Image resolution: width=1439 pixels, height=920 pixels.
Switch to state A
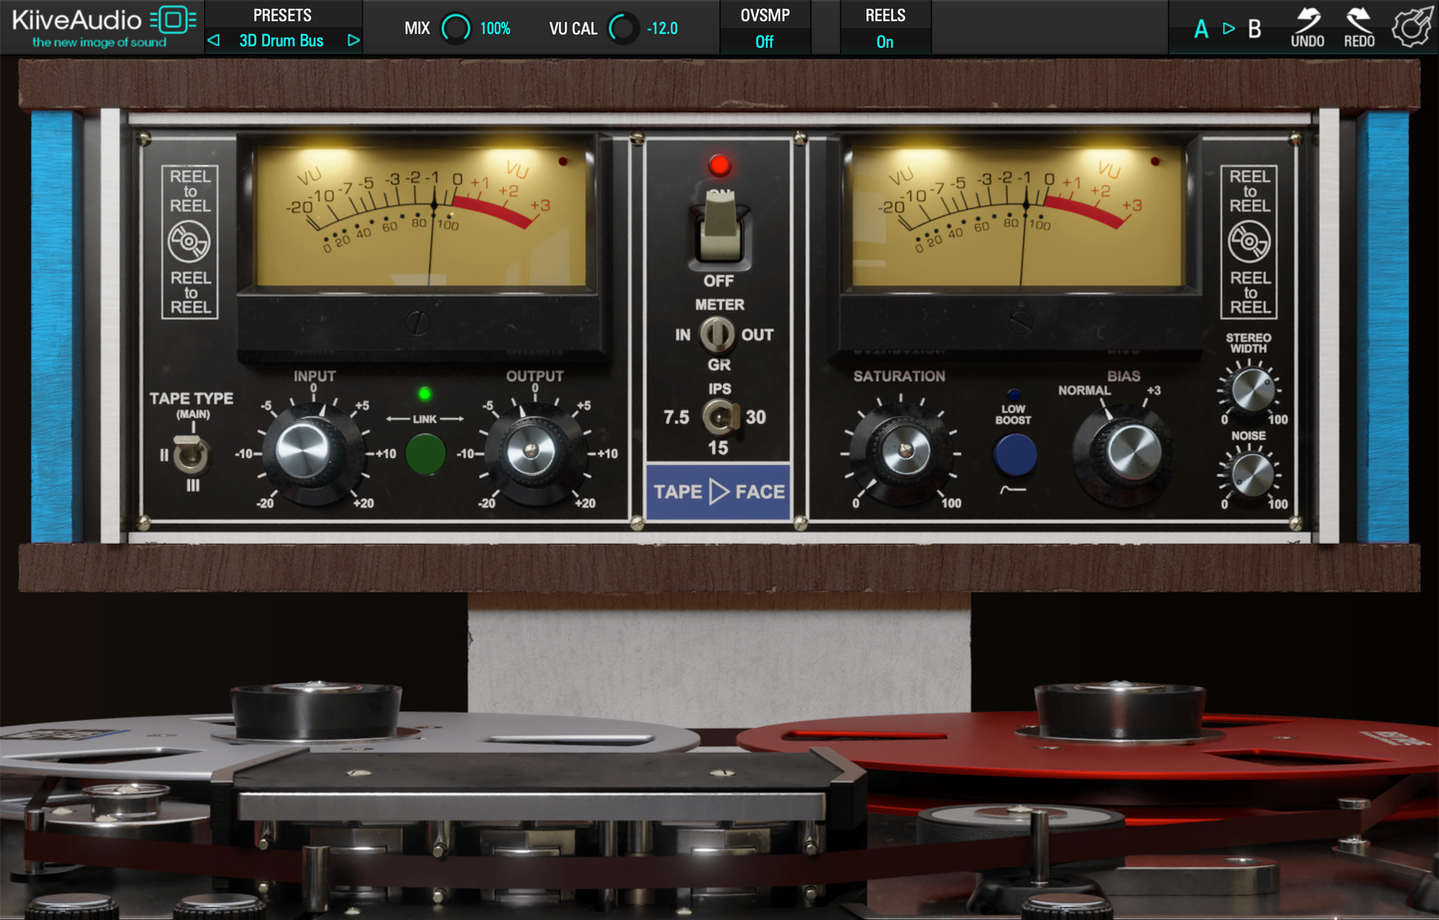coord(1201,29)
